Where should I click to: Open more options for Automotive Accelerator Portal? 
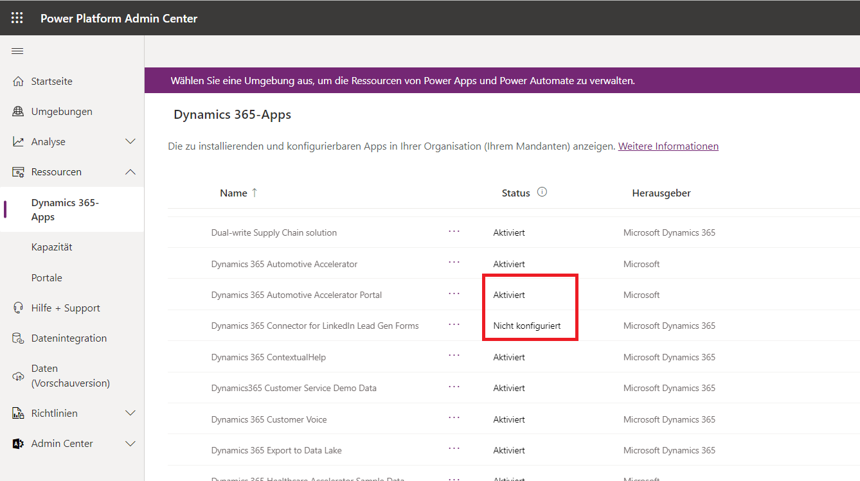point(454,293)
